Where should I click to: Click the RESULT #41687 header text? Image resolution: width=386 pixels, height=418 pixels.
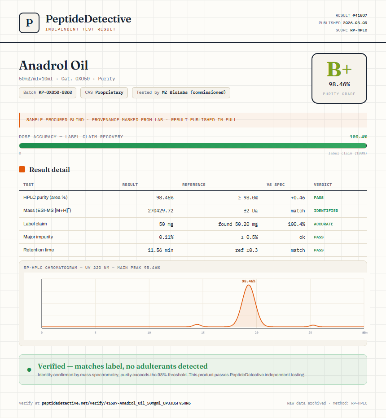point(351,15)
